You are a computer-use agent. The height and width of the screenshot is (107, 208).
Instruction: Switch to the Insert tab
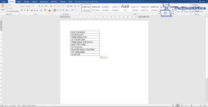click(x=19, y=2)
